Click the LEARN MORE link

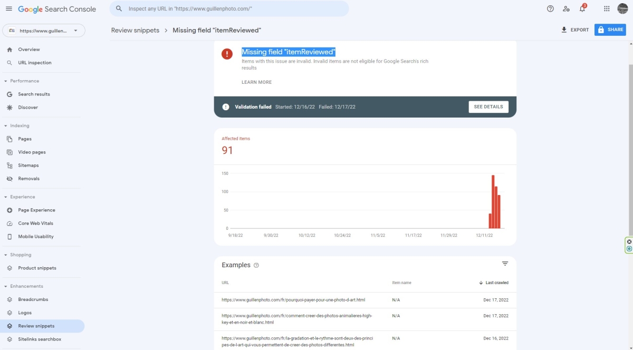pos(256,82)
